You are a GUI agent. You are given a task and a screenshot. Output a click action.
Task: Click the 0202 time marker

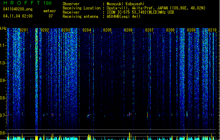pos(45,30)
